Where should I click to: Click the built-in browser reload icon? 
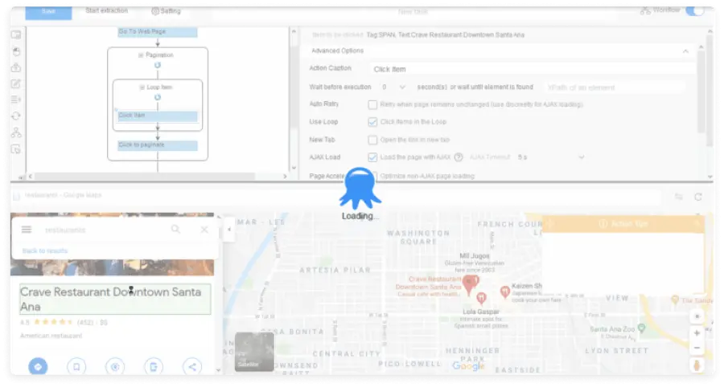point(698,197)
